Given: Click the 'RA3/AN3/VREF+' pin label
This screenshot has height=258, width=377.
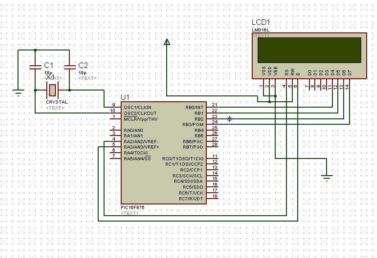Looking at the screenshot, I should (x=141, y=147).
